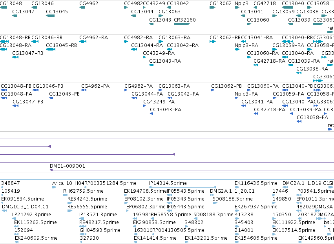The image size is (334, 244).
Task: Select protein CG13045-PB
Action: (x=64, y=94)
